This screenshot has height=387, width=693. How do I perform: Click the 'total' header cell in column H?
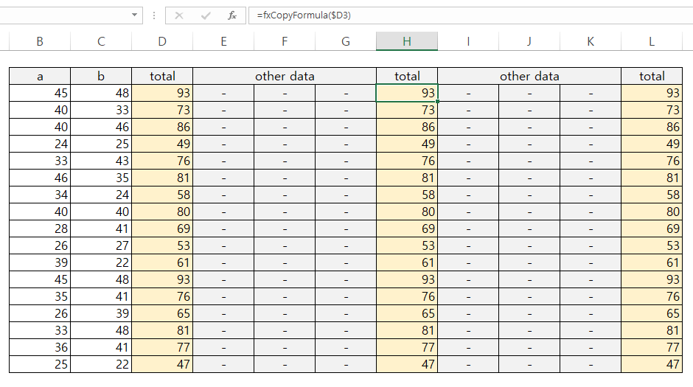[407, 76]
